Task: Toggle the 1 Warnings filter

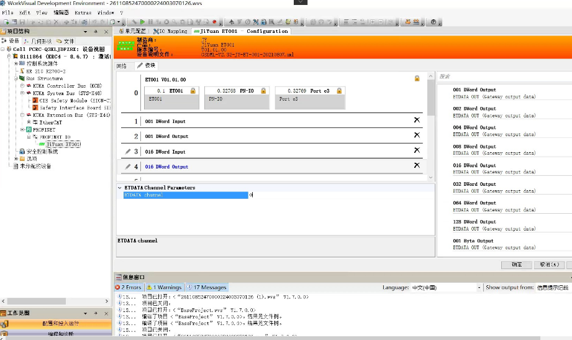Action: [x=165, y=288]
